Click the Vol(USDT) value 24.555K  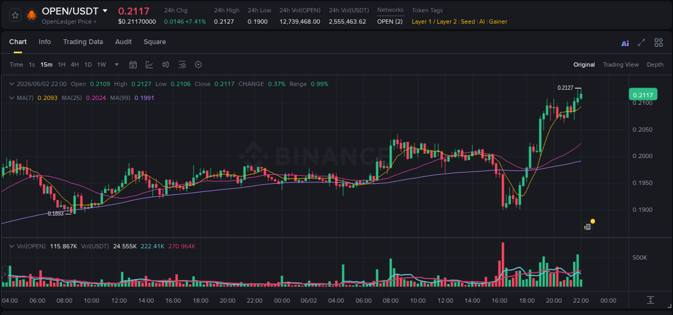[124, 246]
